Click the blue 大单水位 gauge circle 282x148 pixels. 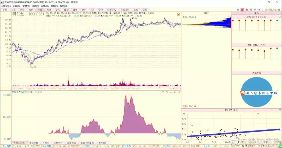tap(256, 92)
